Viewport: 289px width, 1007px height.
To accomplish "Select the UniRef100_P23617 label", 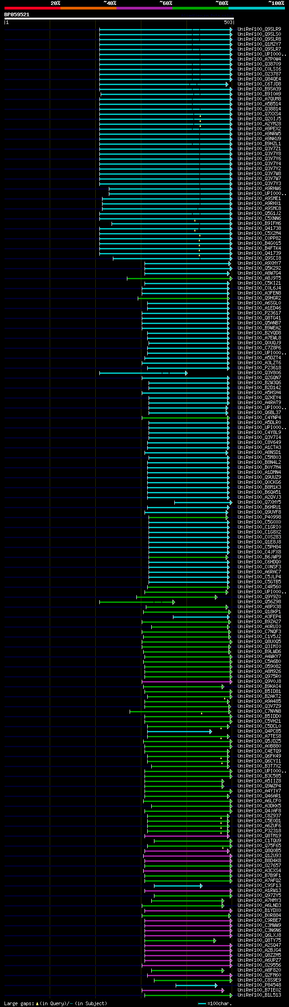I will pos(259,313).
